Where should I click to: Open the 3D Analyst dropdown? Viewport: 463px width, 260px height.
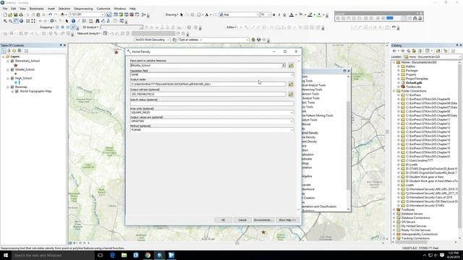(x=90, y=27)
